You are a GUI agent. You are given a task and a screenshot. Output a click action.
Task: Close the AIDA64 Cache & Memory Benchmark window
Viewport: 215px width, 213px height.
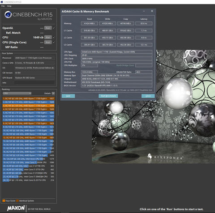(152, 11)
